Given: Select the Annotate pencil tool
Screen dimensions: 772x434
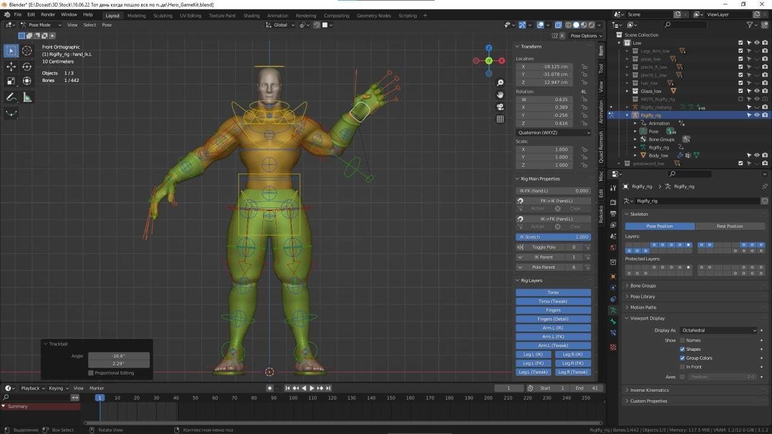Looking at the screenshot, I should pyautogui.click(x=11, y=96).
